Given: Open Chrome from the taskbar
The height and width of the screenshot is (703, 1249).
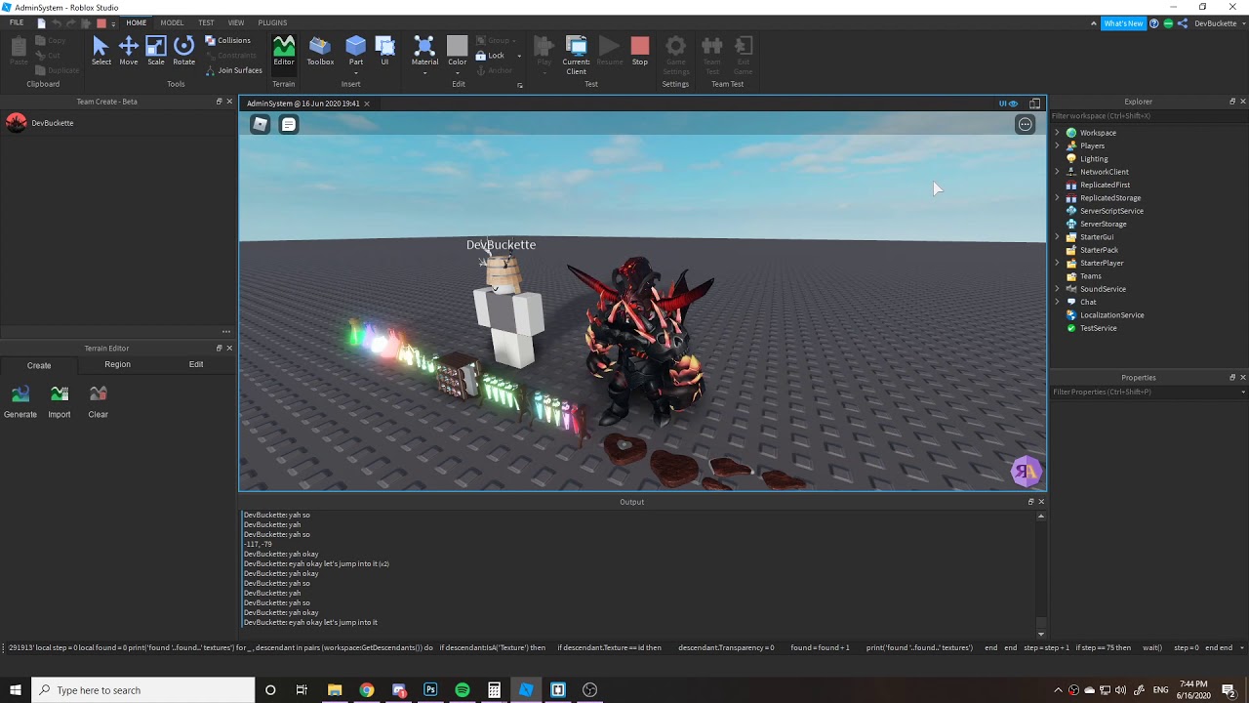Looking at the screenshot, I should coord(366,690).
